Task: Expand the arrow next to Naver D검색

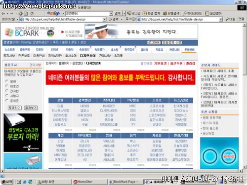Action: tap(122, 19)
